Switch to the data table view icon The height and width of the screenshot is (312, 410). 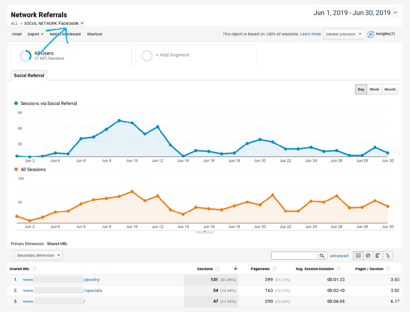358,256
